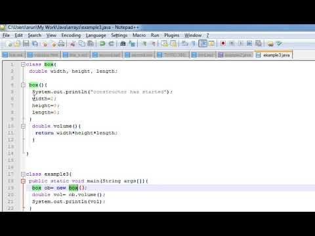Collapse the box() constructor fold marker
315x236 pixels.
pyautogui.click(x=23, y=85)
